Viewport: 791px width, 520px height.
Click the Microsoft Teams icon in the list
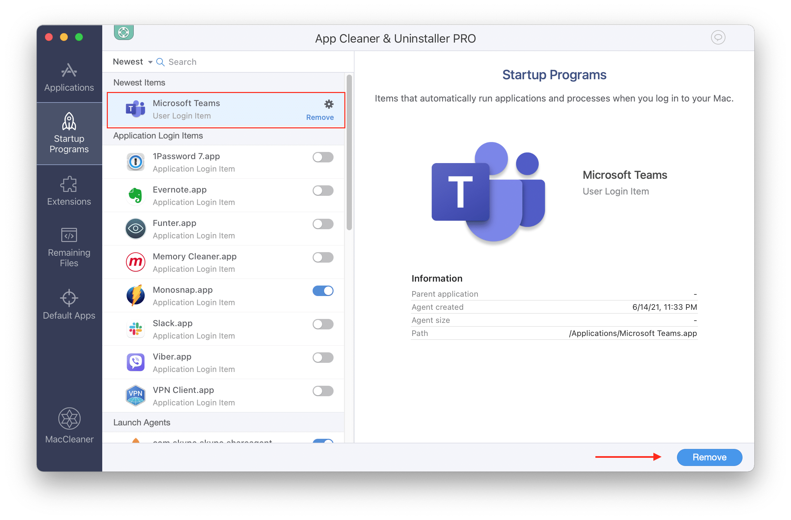pyautogui.click(x=135, y=109)
